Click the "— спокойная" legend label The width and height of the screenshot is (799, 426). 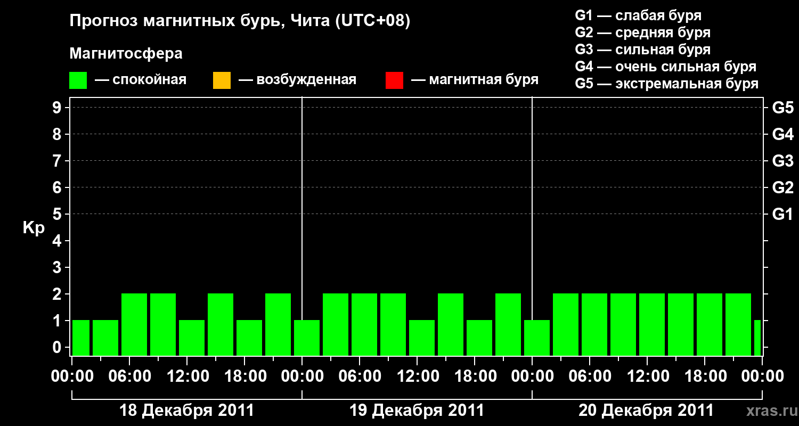tap(141, 80)
